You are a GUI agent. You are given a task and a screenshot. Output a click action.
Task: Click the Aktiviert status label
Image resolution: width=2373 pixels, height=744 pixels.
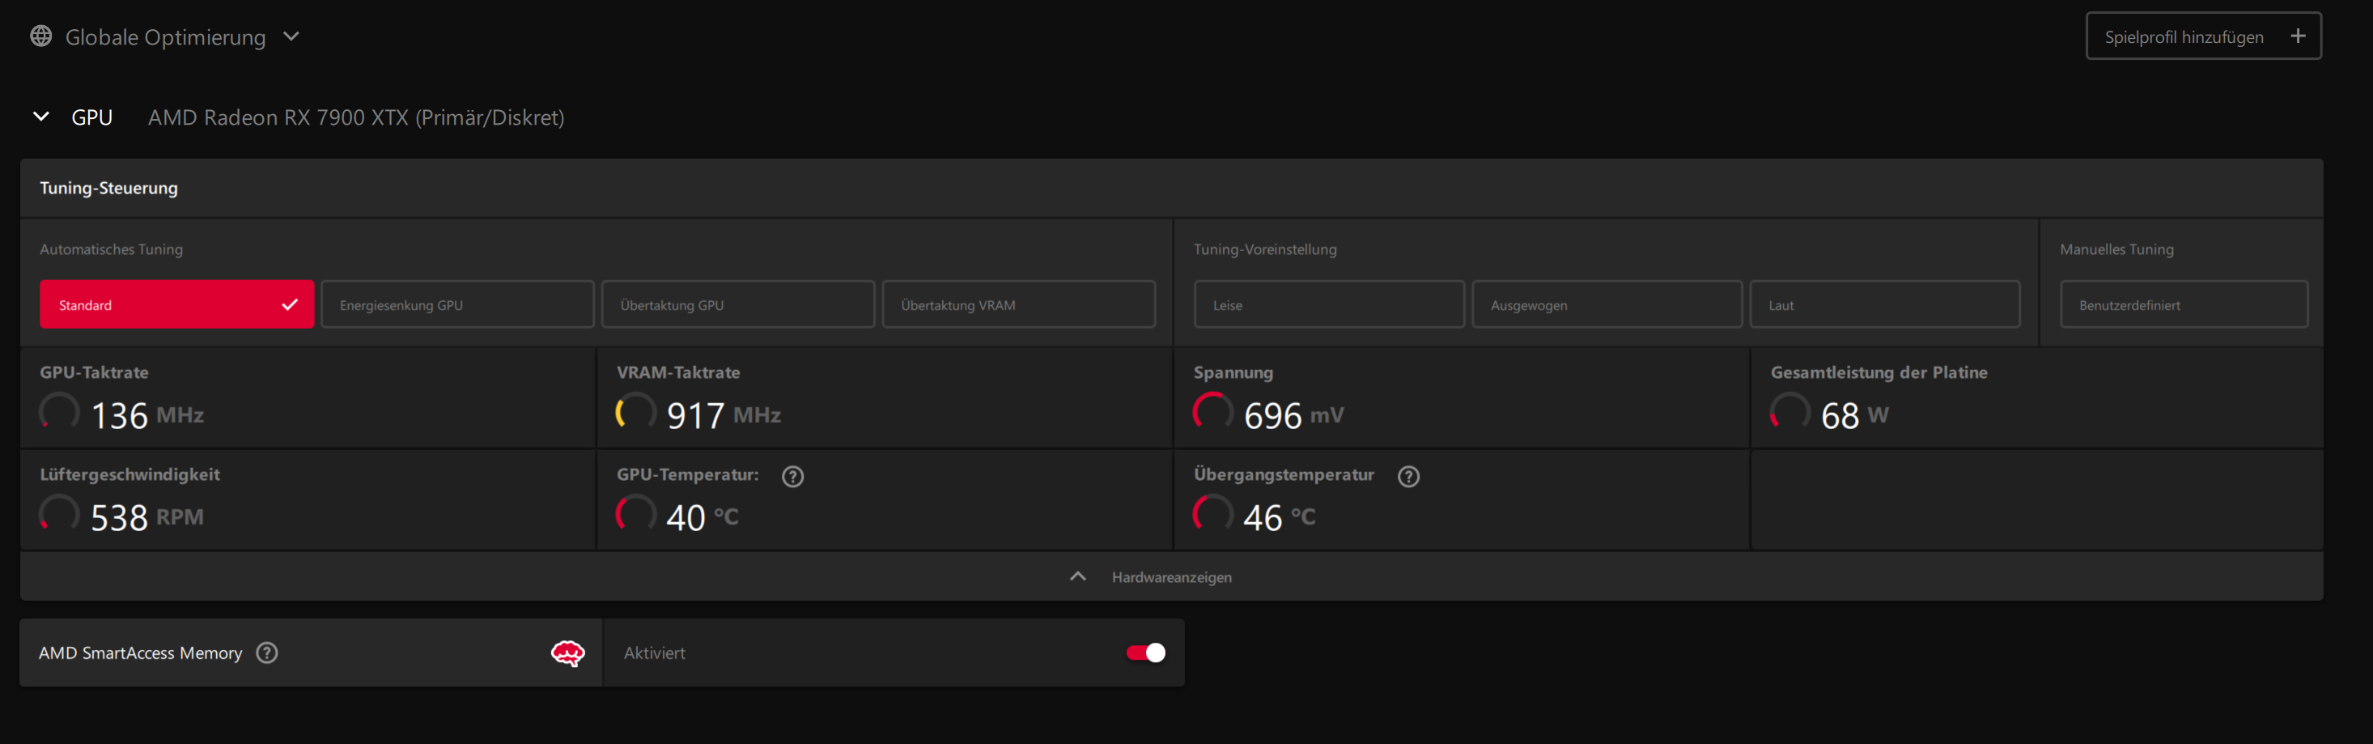[655, 653]
